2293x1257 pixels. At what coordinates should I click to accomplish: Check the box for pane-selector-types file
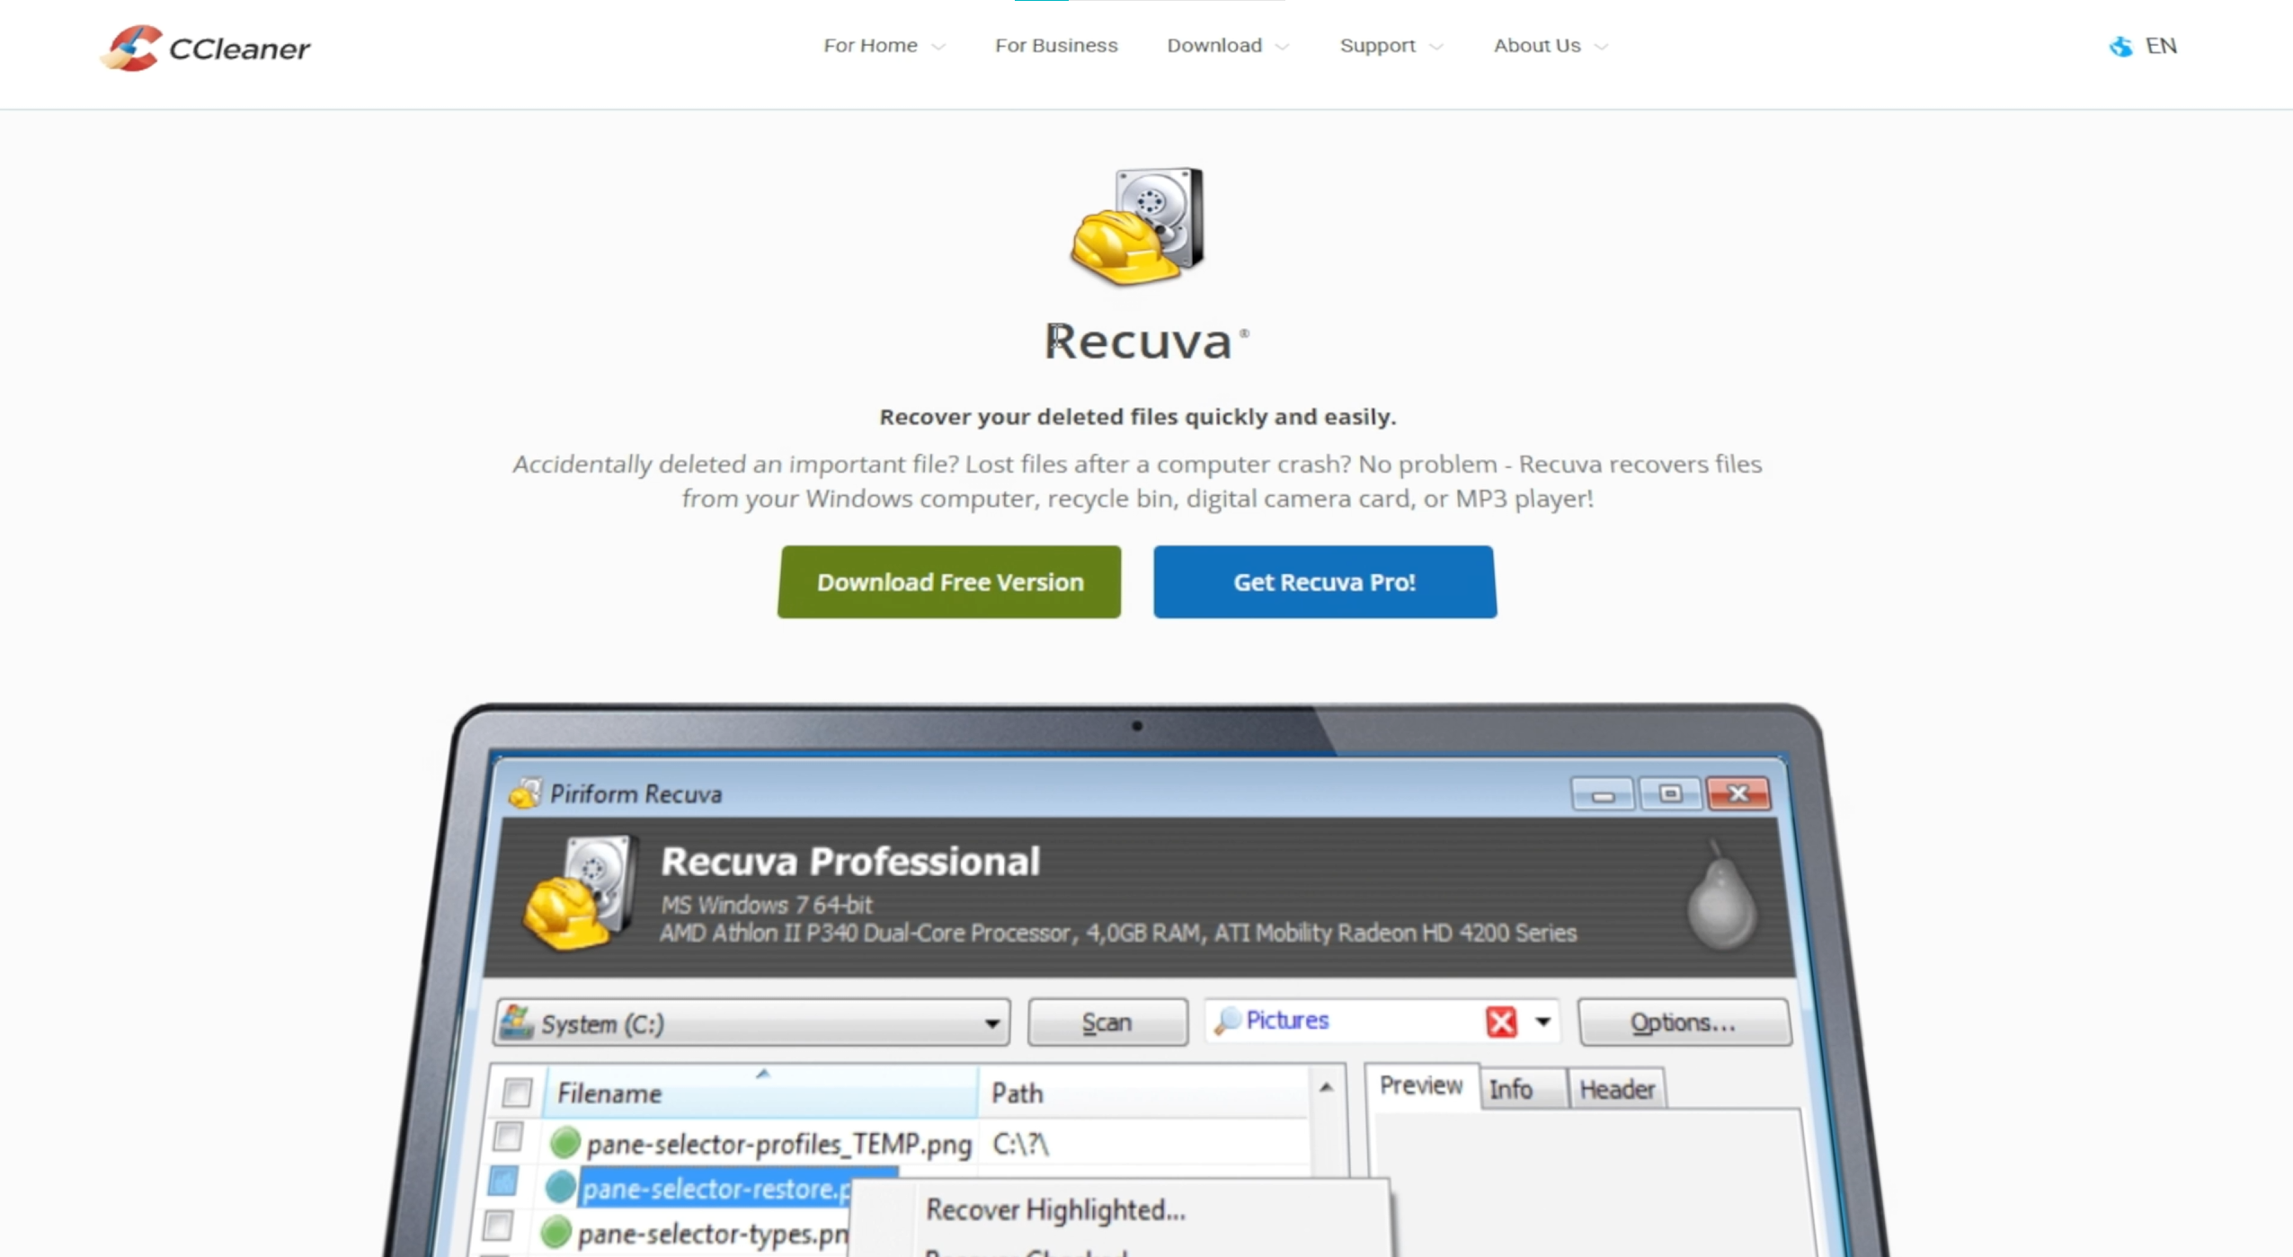[497, 1226]
